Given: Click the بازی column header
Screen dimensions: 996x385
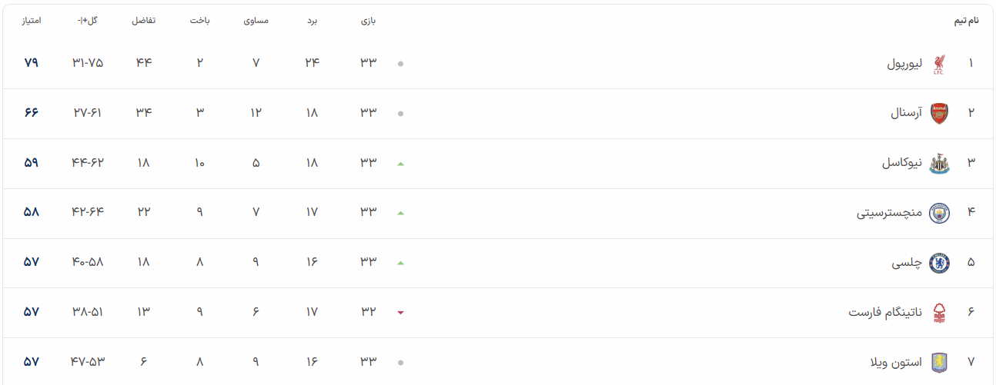Looking at the screenshot, I should (369, 21).
